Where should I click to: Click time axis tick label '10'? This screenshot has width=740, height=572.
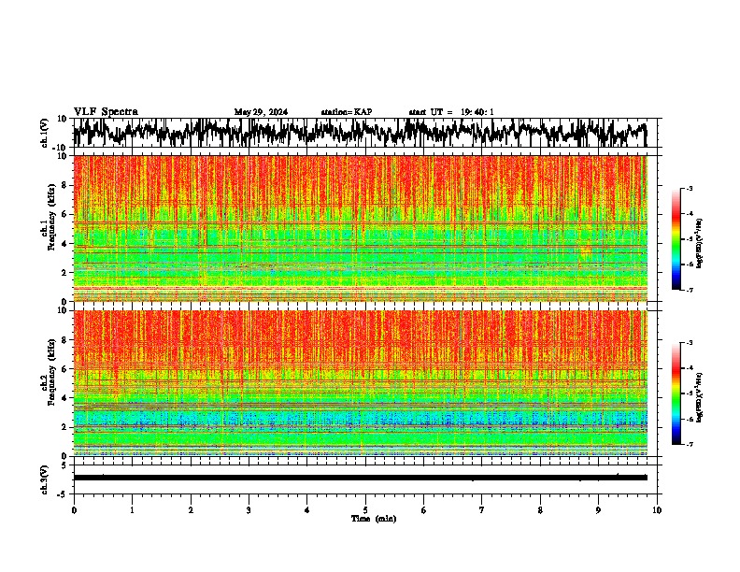coord(657,510)
